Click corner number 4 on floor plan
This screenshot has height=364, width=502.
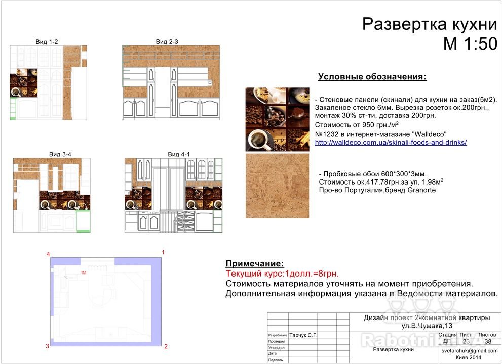coord(48,254)
